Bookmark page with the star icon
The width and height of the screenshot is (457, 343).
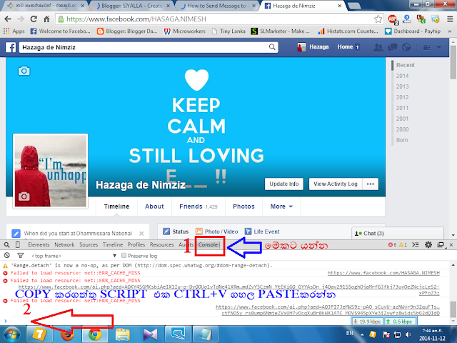[x=378, y=19]
